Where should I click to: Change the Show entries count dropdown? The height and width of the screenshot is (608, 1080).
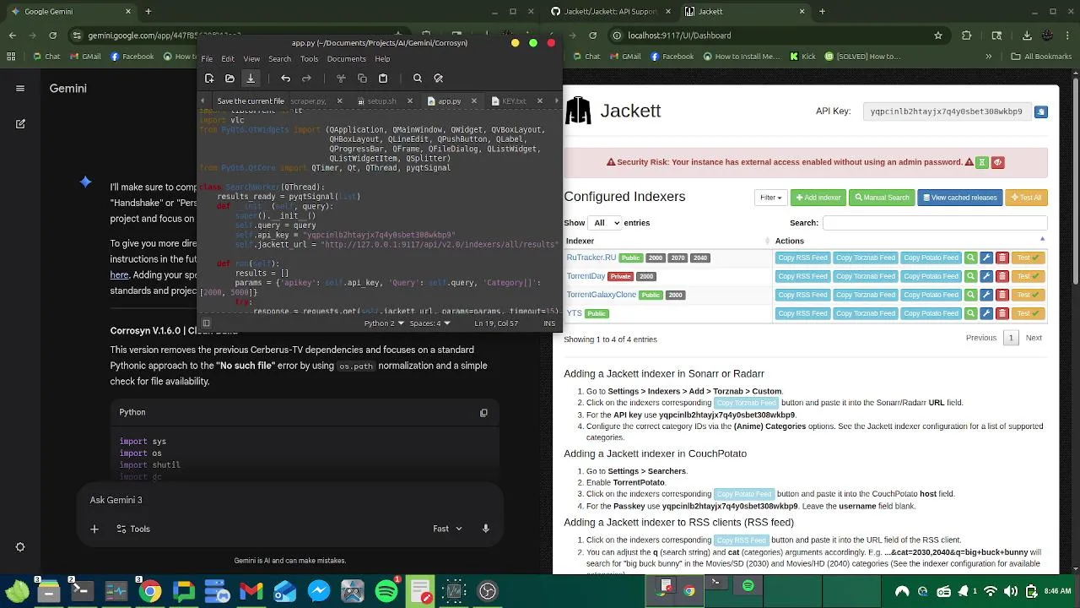coord(604,223)
